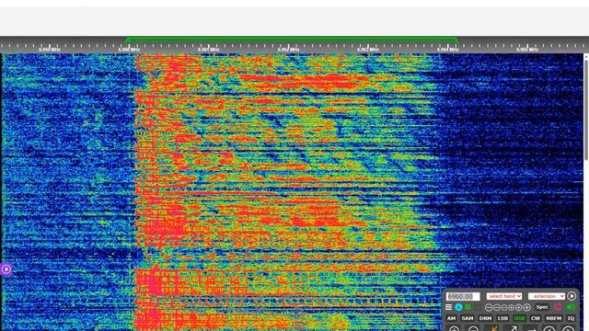Select the highlighted USB mode
The width and height of the screenshot is (589, 331).
(x=519, y=318)
